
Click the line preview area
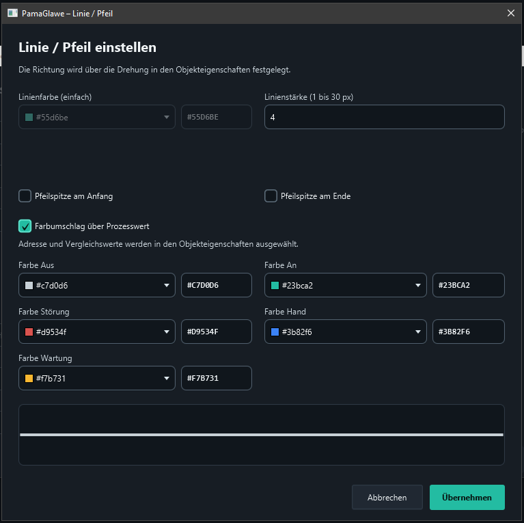[x=262, y=435]
